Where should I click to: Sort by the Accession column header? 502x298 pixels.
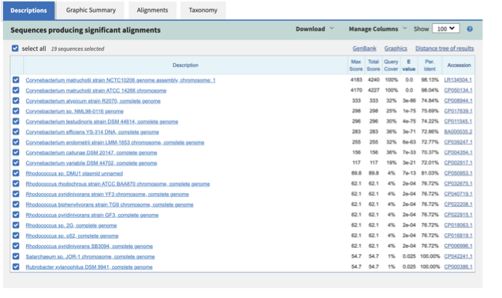tap(459, 65)
